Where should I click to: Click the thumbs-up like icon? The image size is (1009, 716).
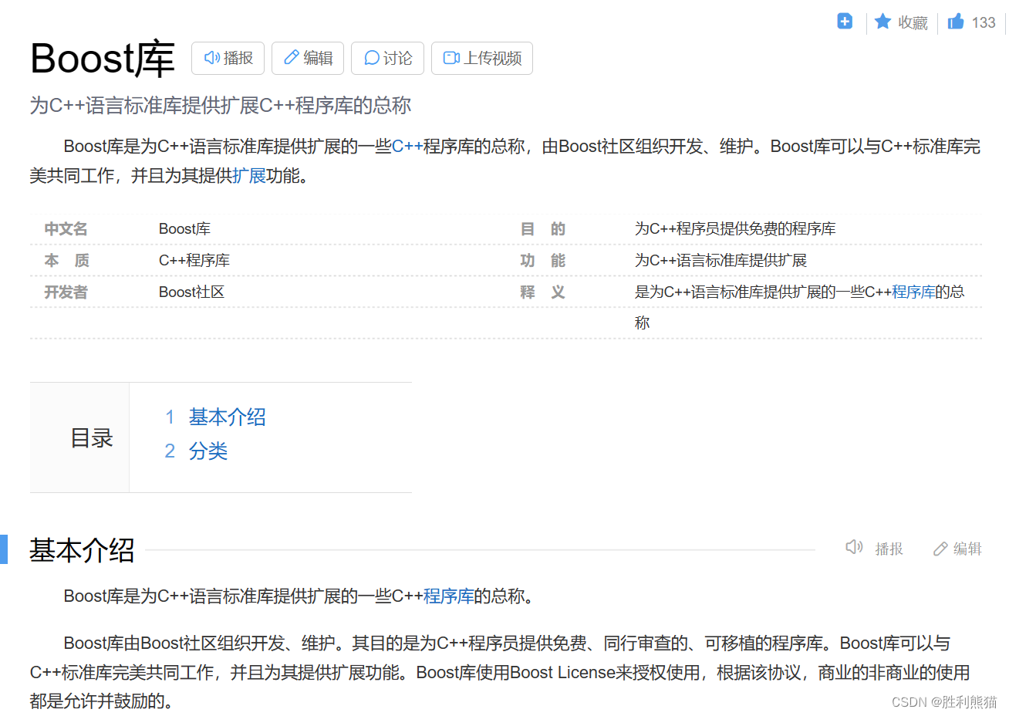tap(956, 22)
